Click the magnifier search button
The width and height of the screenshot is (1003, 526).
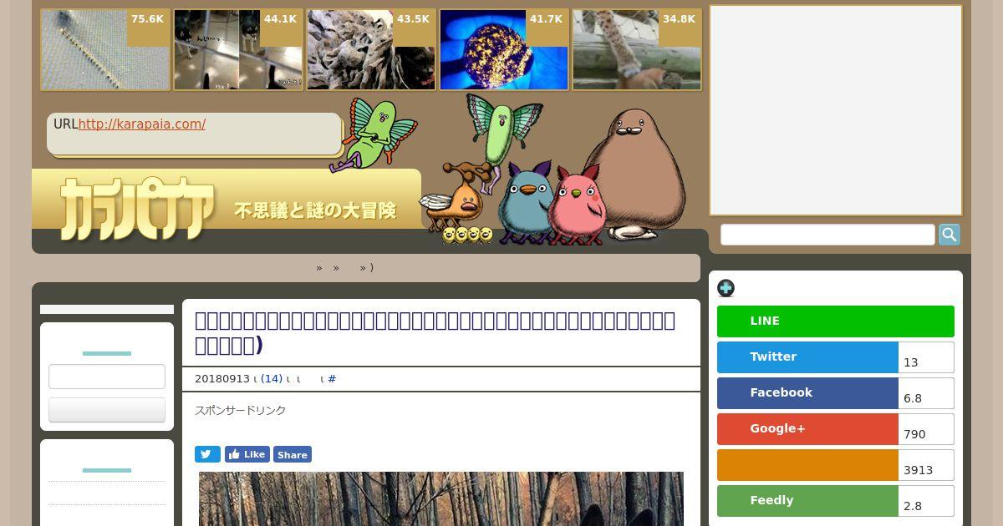950,235
